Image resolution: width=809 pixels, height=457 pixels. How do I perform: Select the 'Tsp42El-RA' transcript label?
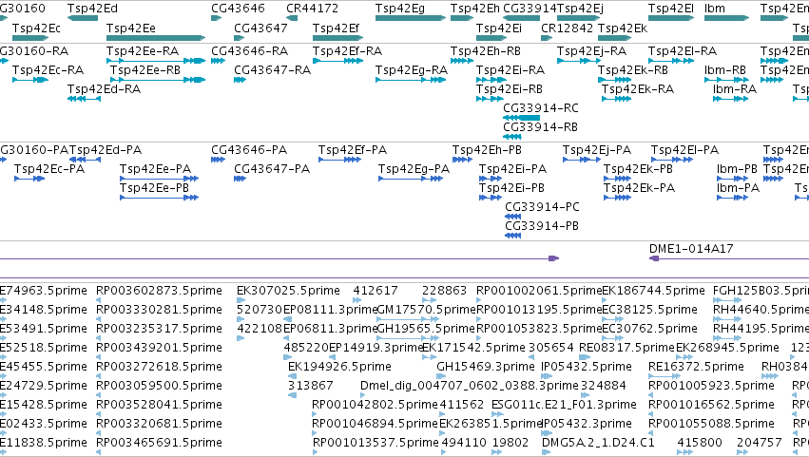pyautogui.click(x=683, y=51)
